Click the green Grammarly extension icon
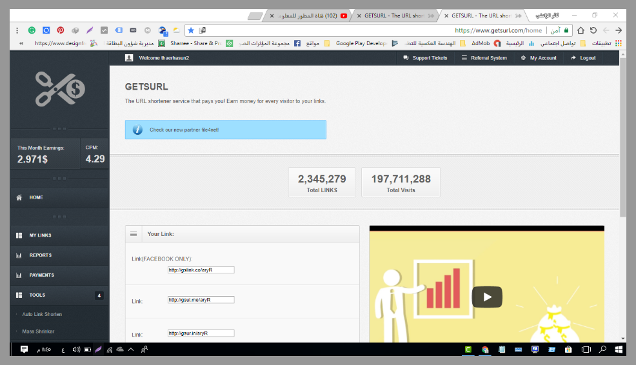Image resolution: width=636 pixels, height=365 pixels. pos(32,30)
